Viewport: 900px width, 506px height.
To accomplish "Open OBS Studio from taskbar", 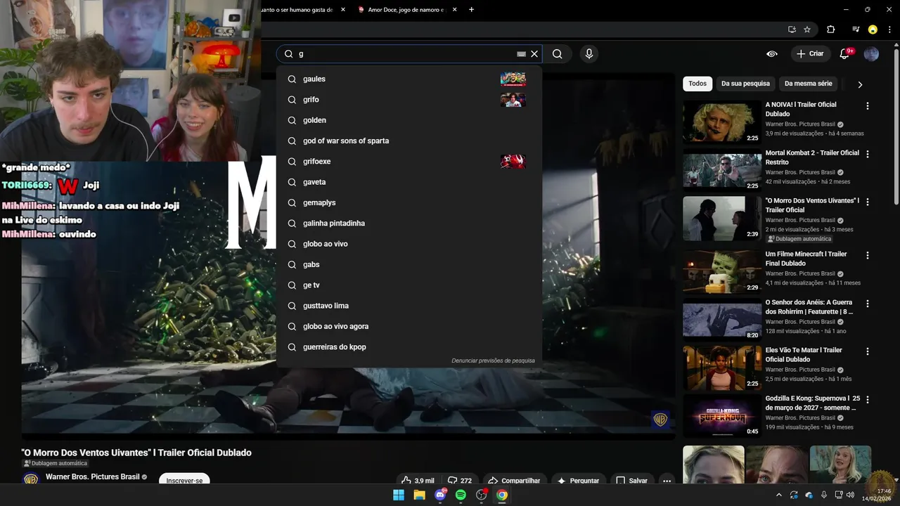I will coord(482,495).
